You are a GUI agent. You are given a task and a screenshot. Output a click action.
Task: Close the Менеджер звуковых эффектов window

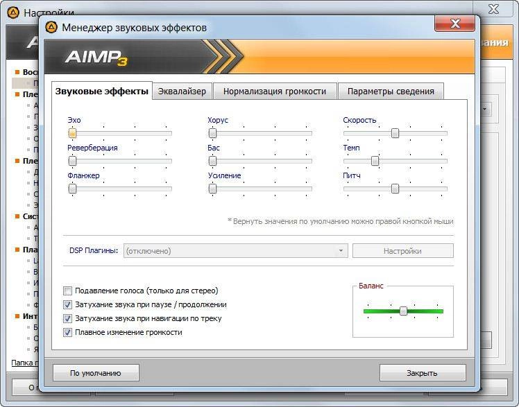(454, 23)
